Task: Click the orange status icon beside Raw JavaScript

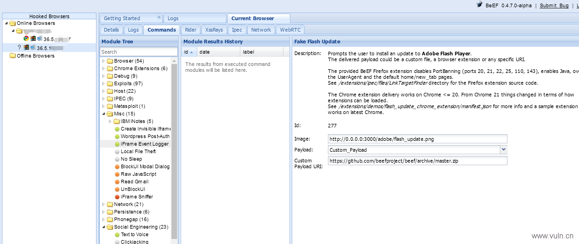Action: [x=117, y=174]
